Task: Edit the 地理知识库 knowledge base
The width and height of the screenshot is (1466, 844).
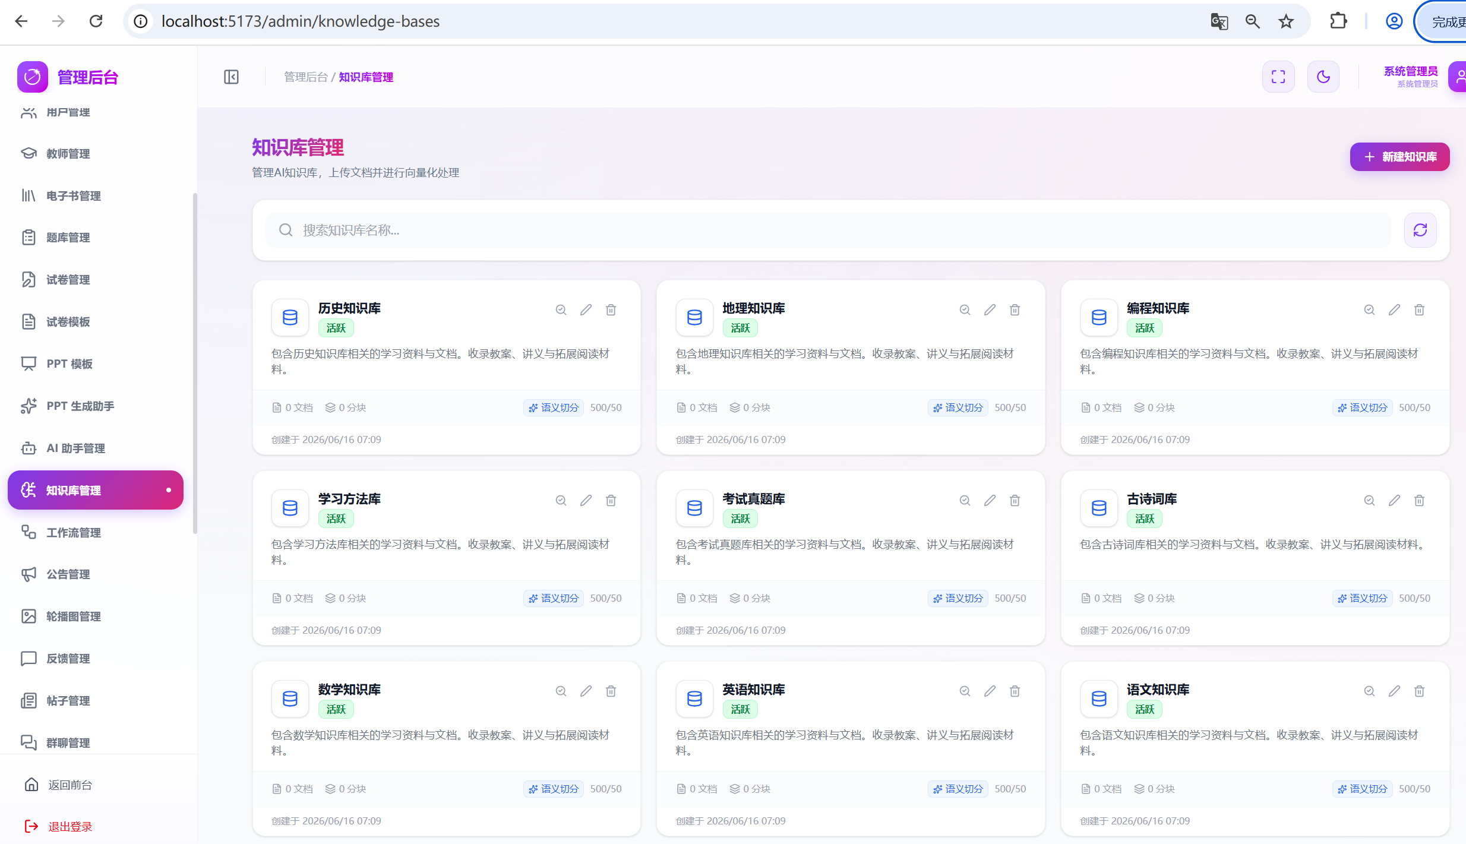Action: pos(990,309)
